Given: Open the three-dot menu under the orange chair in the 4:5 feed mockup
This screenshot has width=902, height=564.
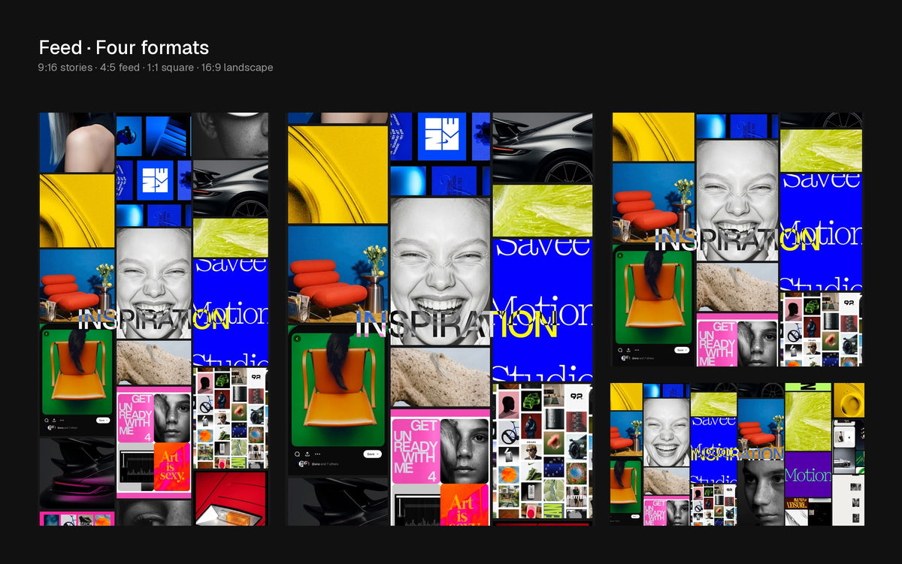Looking at the screenshot, I should pos(316,454).
